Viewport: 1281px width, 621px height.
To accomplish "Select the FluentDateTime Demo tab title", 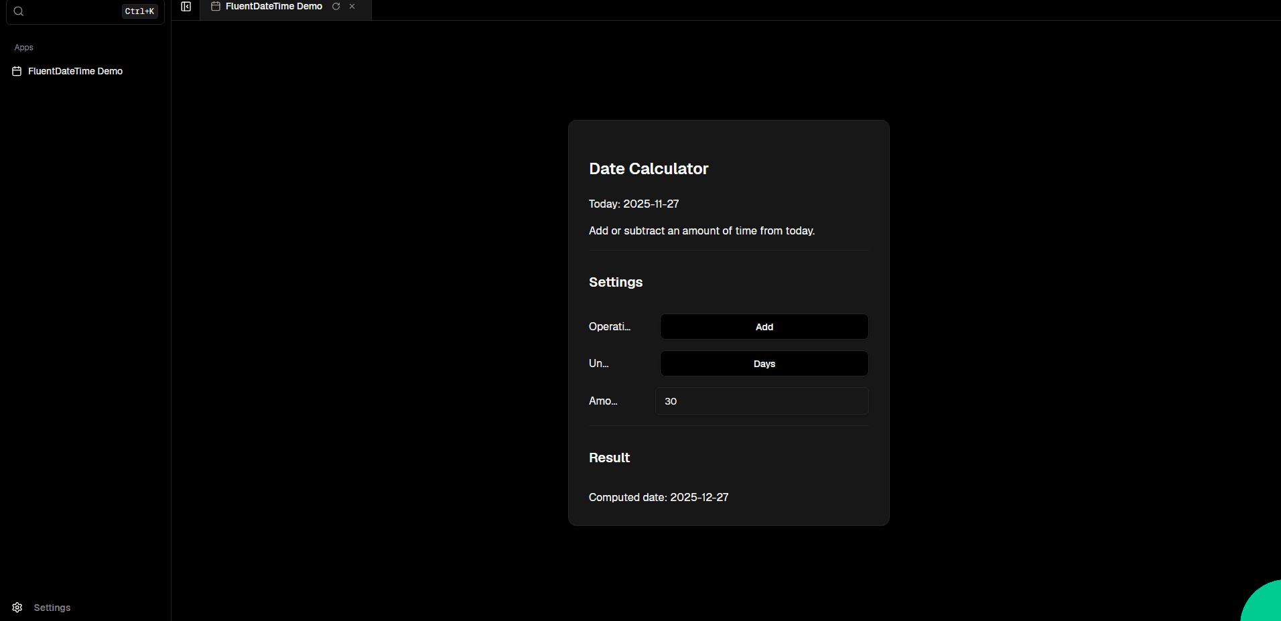I will pyautogui.click(x=273, y=7).
